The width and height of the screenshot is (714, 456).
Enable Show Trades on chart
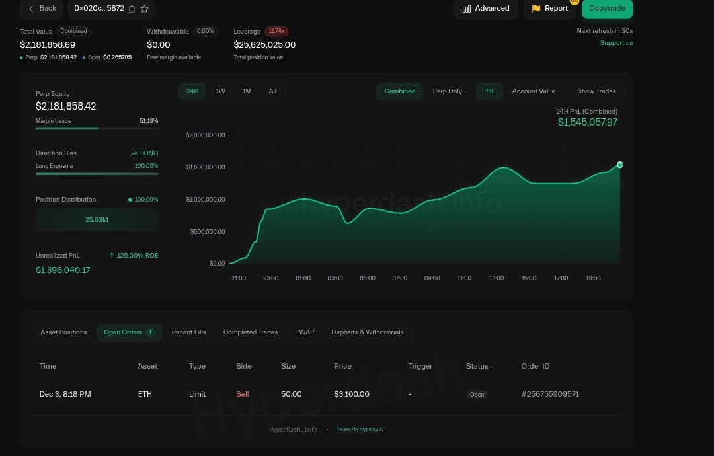(596, 91)
